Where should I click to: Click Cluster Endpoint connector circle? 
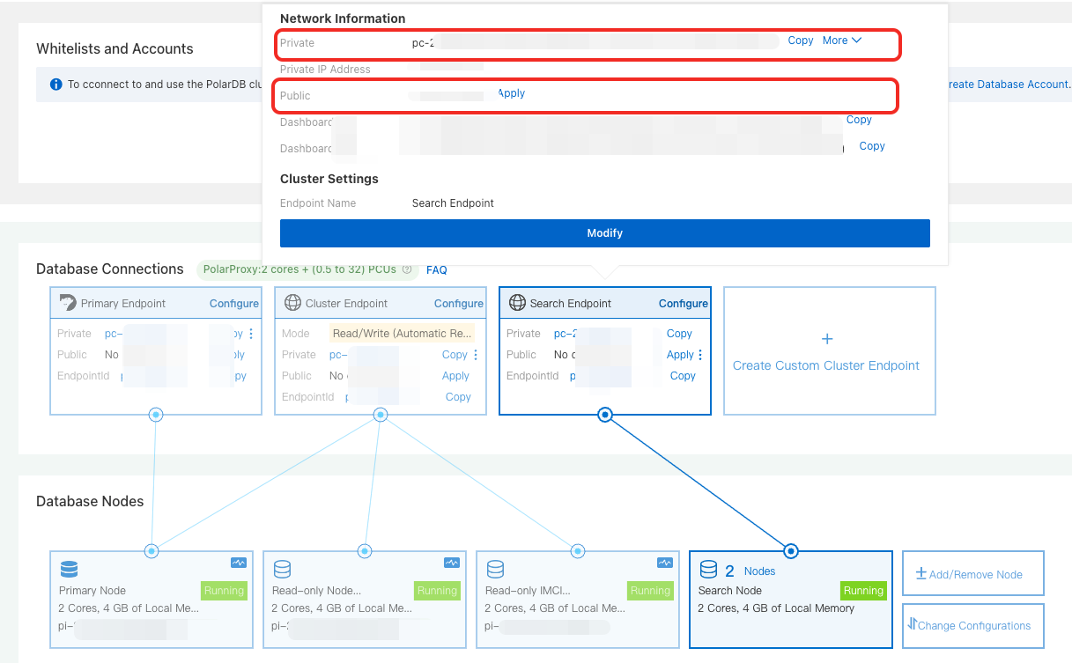(381, 415)
